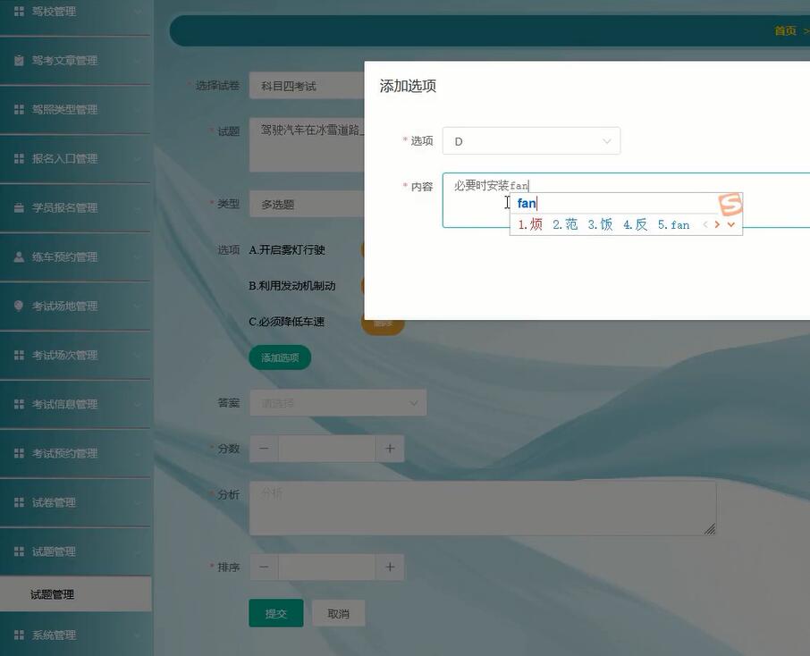Screen dimensions: 810x656
Task: Click the grid icon beside 考试场次管理
Action: click(19, 355)
